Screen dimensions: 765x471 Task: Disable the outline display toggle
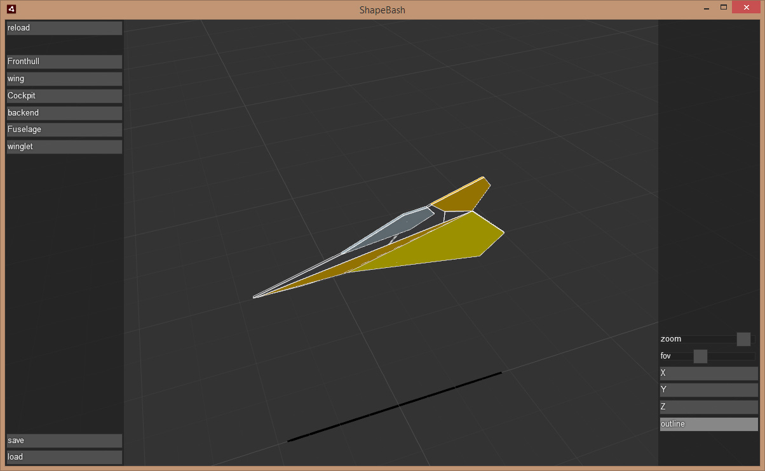tap(708, 424)
